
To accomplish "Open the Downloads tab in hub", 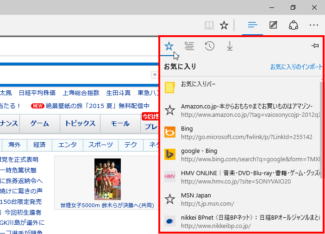I will click(229, 45).
